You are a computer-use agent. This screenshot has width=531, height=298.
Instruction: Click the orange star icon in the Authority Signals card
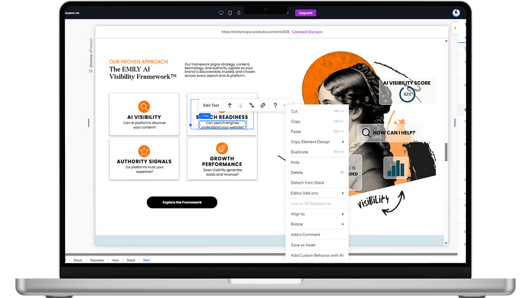(x=144, y=151)
